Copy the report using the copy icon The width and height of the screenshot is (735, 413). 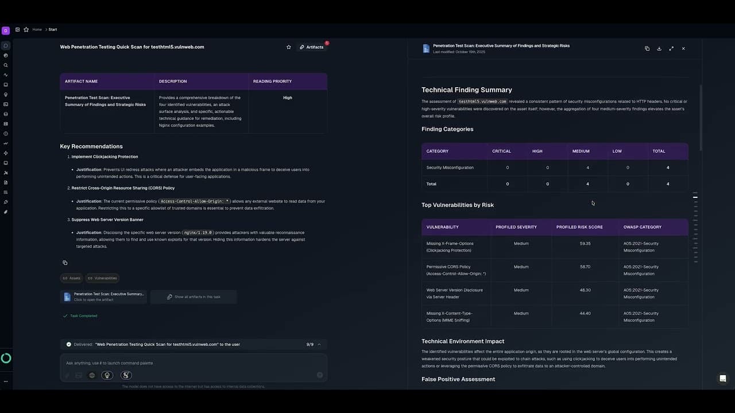point(647,49)
